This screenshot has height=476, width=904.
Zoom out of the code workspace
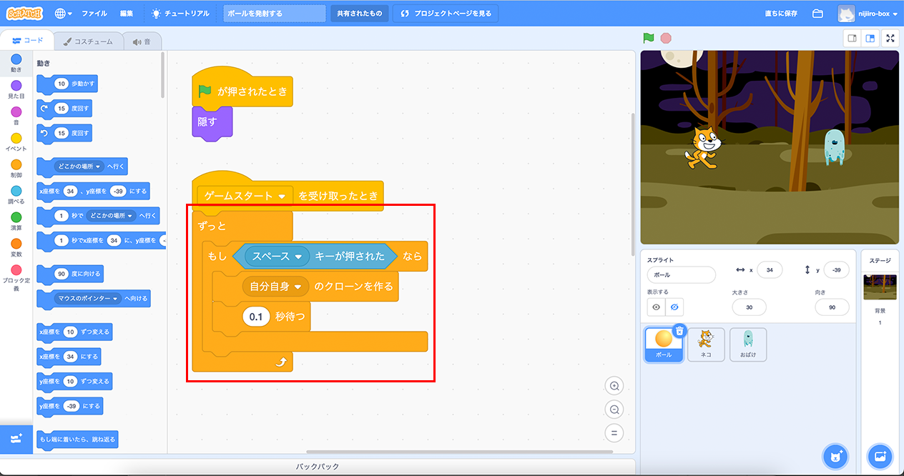[x=614, y=410]
